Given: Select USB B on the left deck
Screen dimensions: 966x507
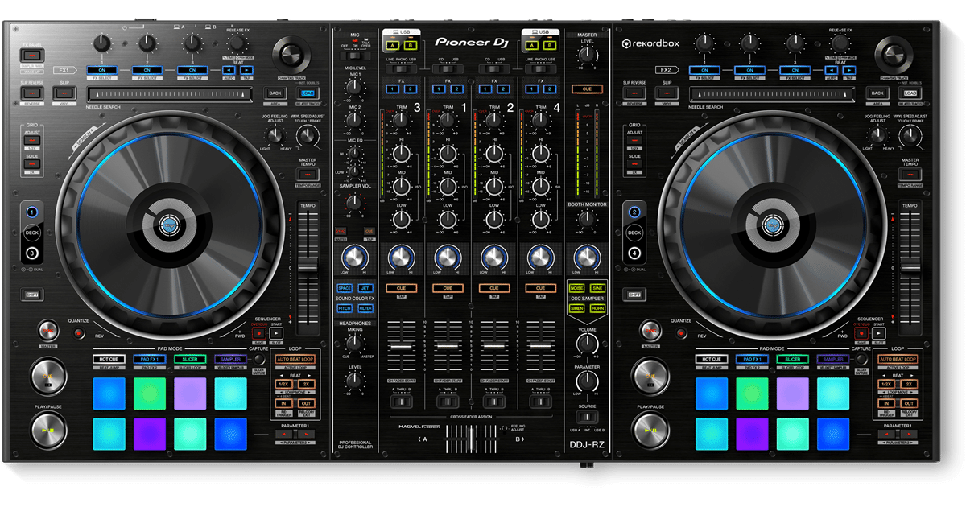Looking at the screenshot, I should 411,46.
